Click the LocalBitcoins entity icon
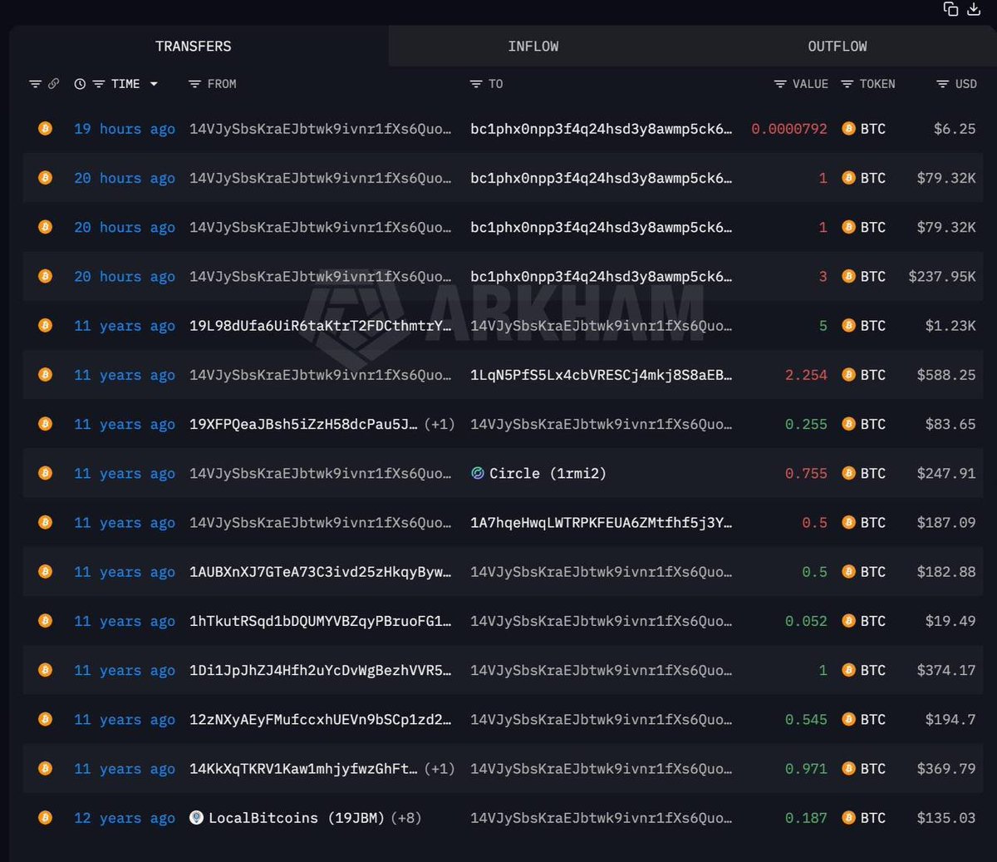Viewport: 997px width, 862px height. 196,818
